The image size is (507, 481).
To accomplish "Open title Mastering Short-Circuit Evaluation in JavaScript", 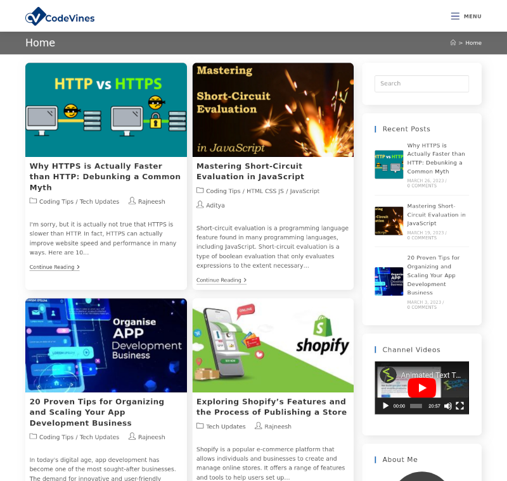I will point(250,172).
